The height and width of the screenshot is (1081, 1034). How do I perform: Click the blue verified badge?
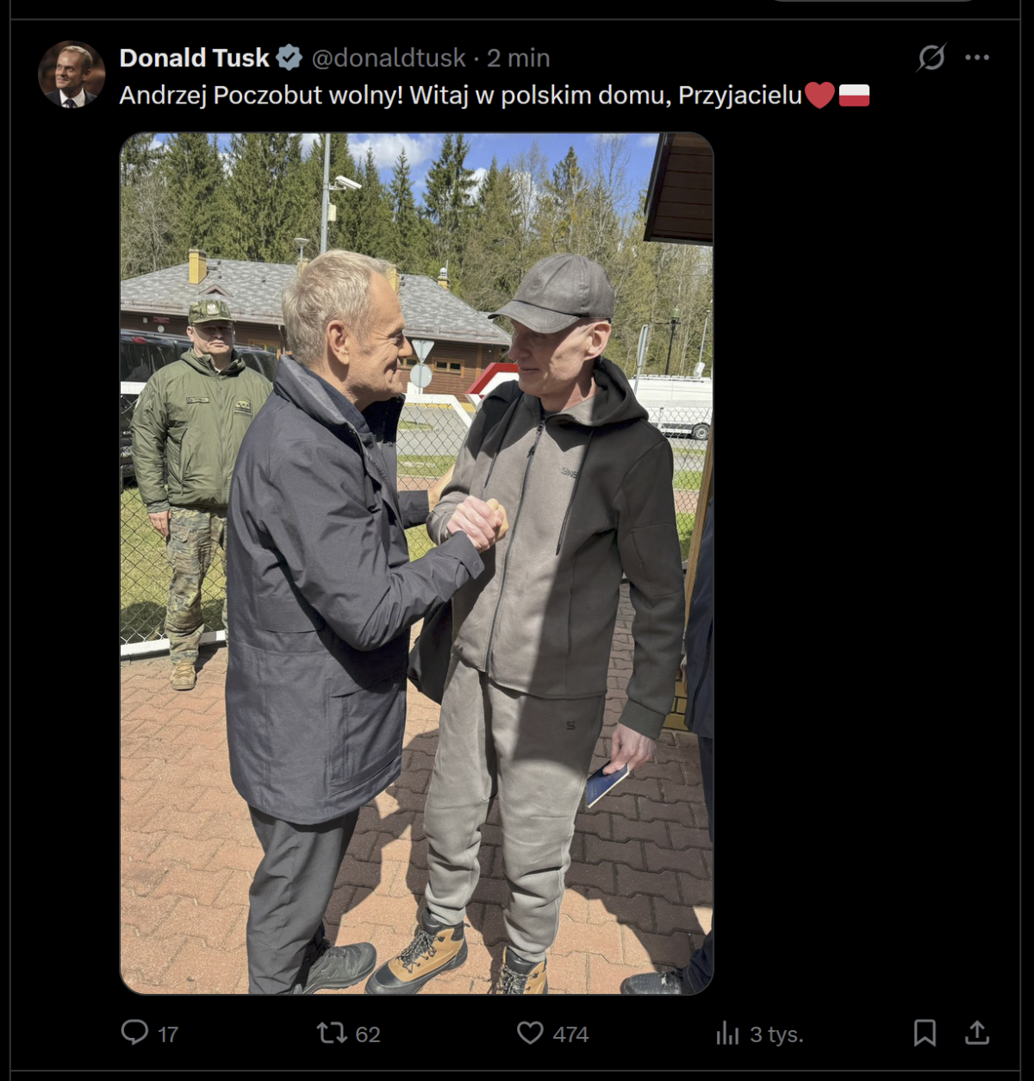(x=289, y=58)
